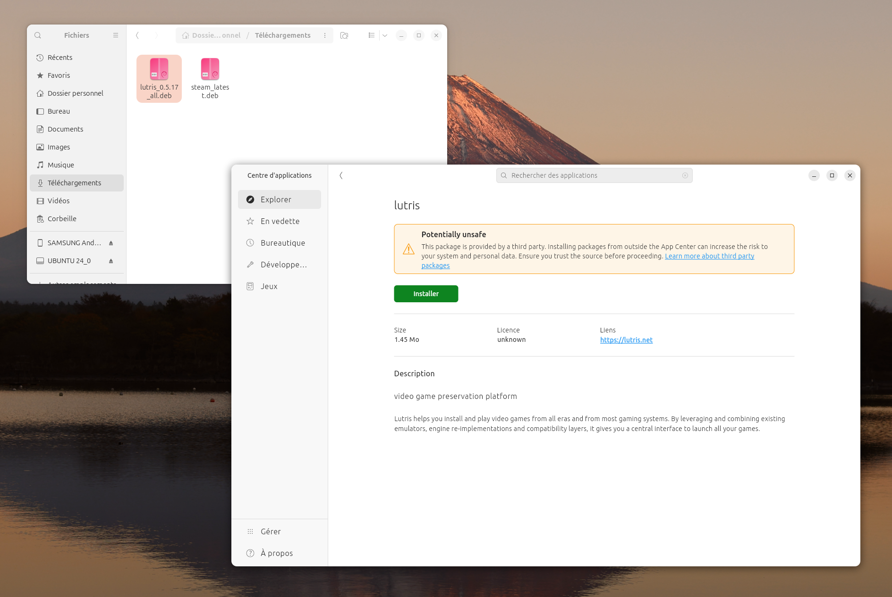Close the Centre d'applications window
The width and height of the screenshot is (892, 597).
(850, 175)
